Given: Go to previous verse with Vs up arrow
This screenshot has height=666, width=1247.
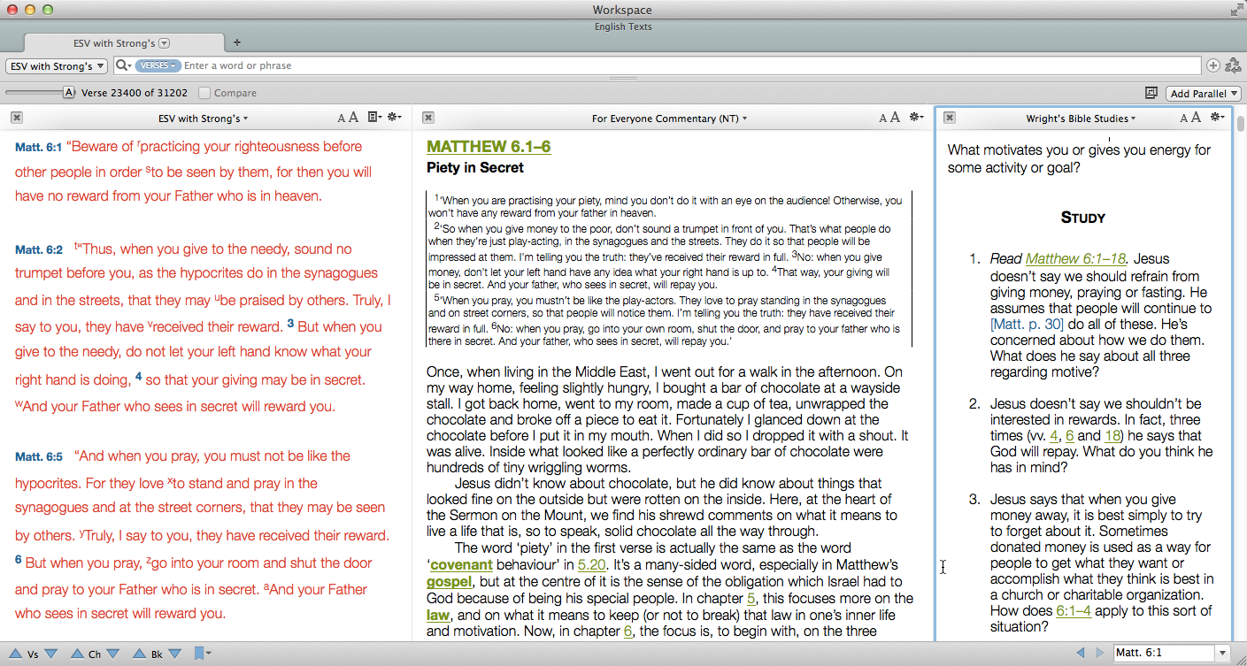Looking at the screenshot, I should click(x=16, y=654).
